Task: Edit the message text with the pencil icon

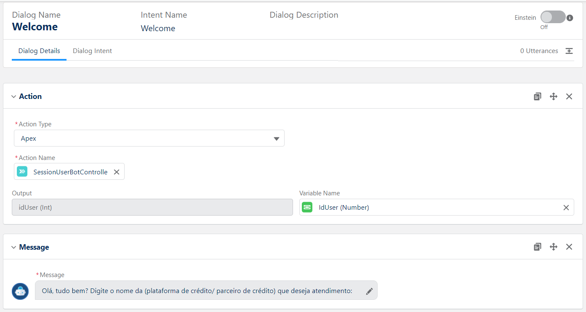Action: coord(369,291)
